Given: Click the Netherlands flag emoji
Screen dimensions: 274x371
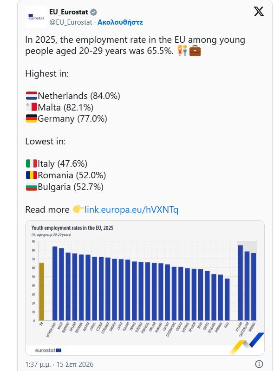Looking at the screenshot, I should (x=32, y=96).
